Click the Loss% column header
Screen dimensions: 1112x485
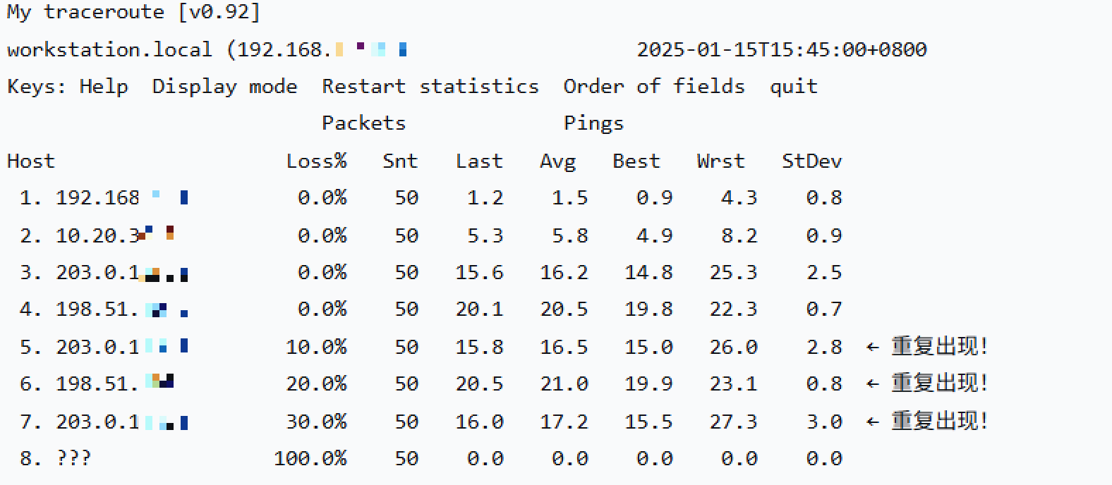coord(316,161)
